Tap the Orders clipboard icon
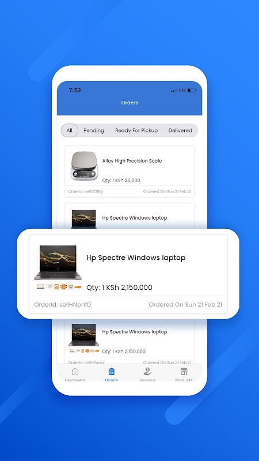 click(x=111, y=371)
